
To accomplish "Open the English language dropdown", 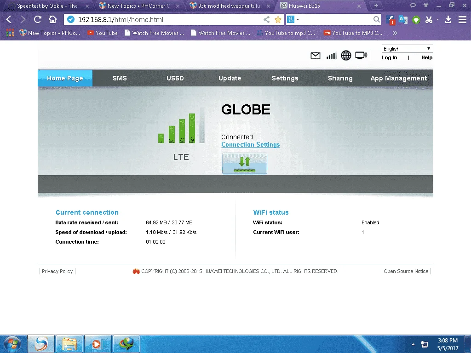I will (x=407, y=49).
